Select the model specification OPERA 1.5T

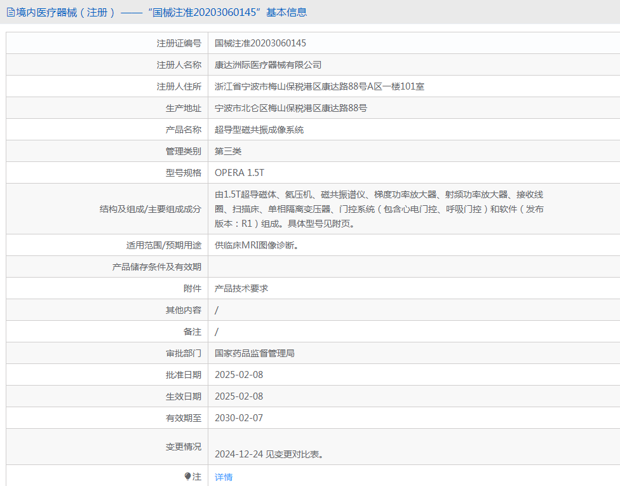point(239,173)
